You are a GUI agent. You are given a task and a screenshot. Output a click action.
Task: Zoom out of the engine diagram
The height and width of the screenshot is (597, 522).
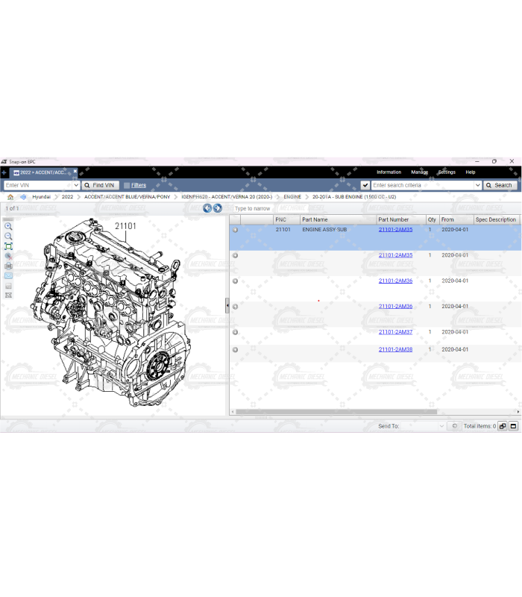pyautogui.click(x=8, y=236)
